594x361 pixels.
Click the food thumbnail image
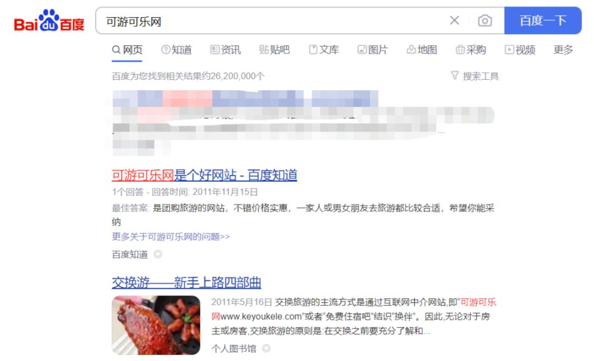[156, 325]
